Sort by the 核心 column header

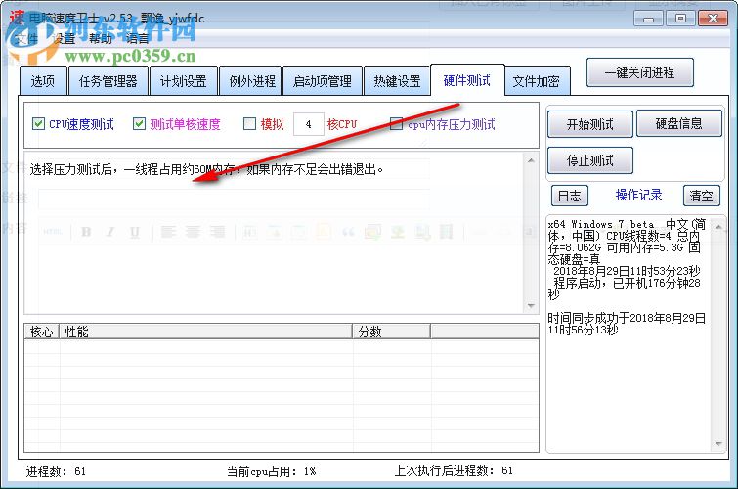(x=41, y=332)
